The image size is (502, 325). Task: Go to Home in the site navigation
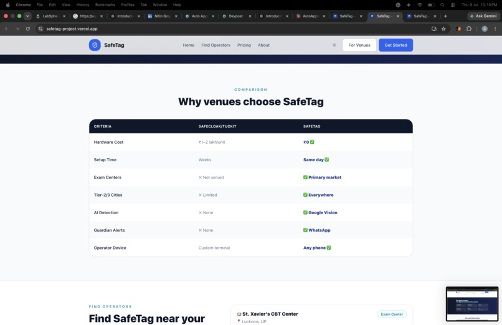[x=189, y=45]
